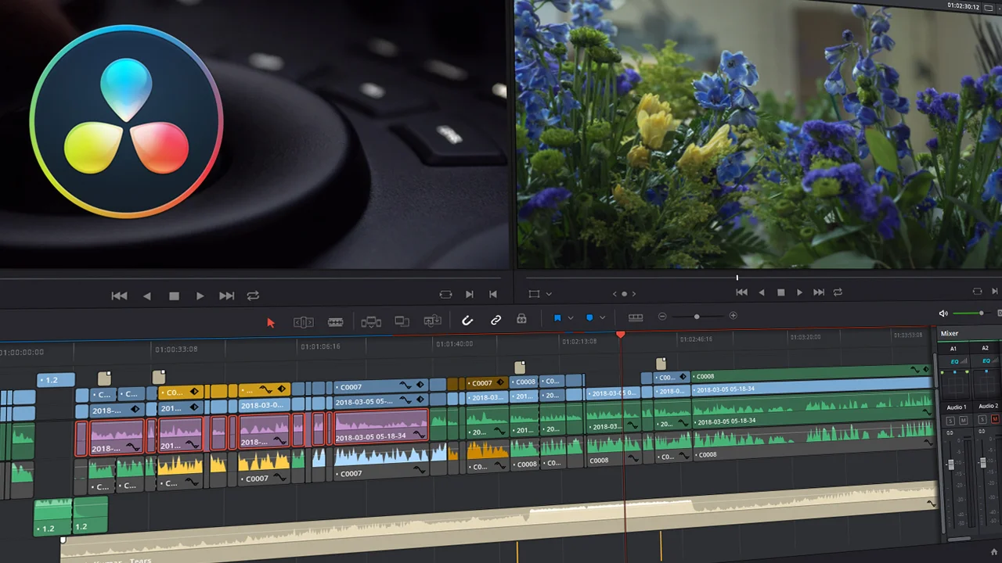The width and height of the screenshot is (1002, 563).
Task: Click the Audio 1 fader handle
Action: [x=951, y=464]
